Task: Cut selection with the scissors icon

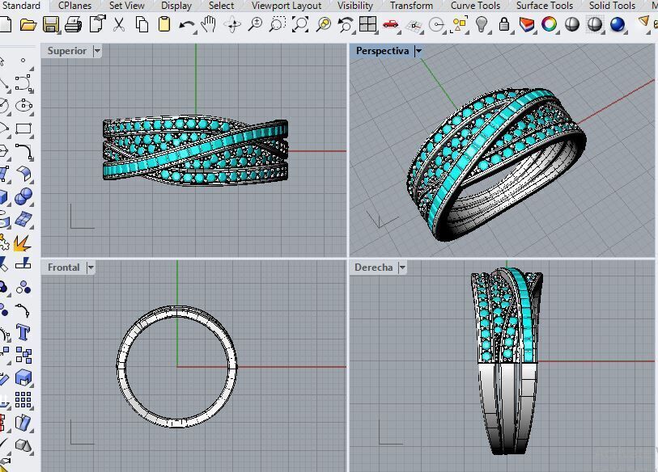Action: [x=119, y=25]
